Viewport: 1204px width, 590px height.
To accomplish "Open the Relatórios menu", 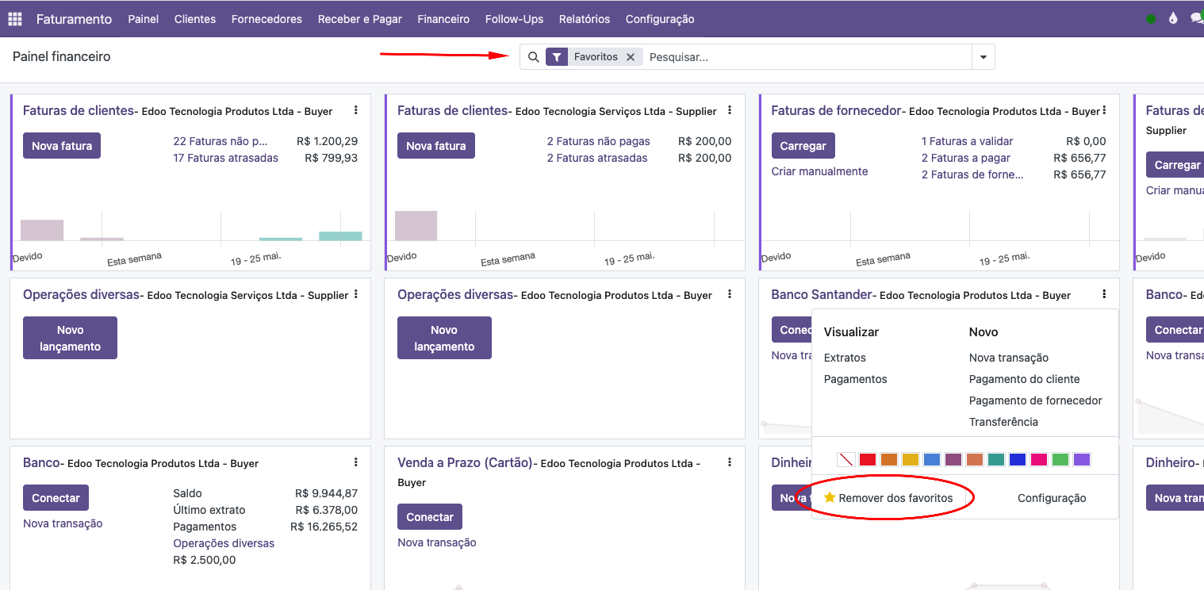I will coord(585,19).
